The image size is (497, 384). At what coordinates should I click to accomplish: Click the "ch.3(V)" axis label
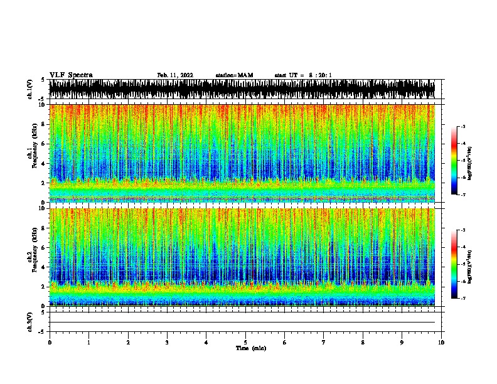click(x=29, y=322)
